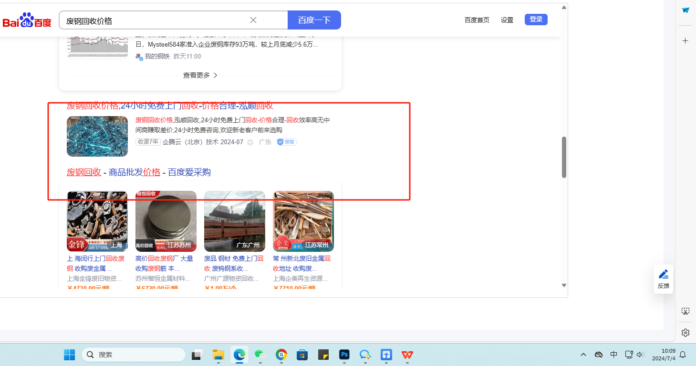Click the blue 保障 shield badge on the ad
Screen dimensions: 696x366
click(286, 142)
